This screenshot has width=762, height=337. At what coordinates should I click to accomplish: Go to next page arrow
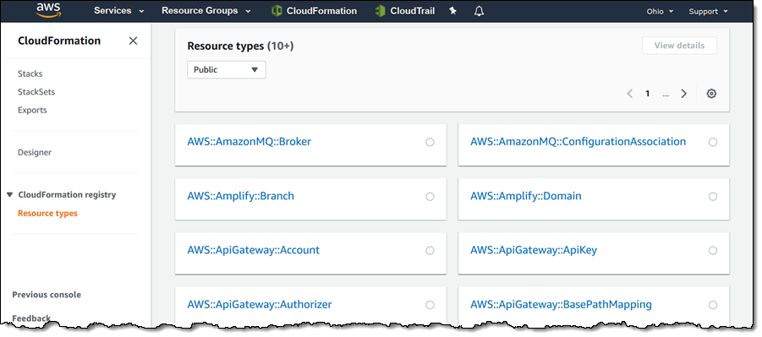pos(683,94)
